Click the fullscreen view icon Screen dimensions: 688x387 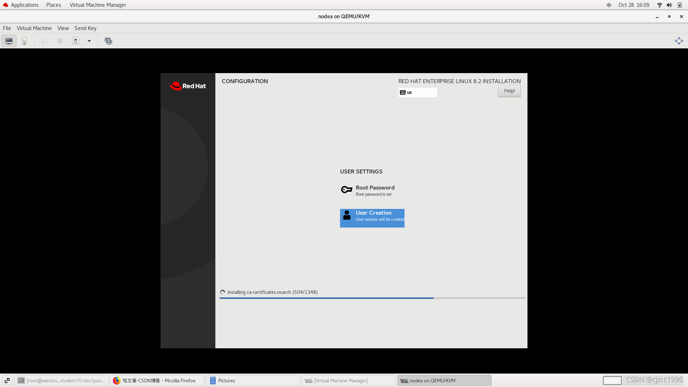point(679,40)
